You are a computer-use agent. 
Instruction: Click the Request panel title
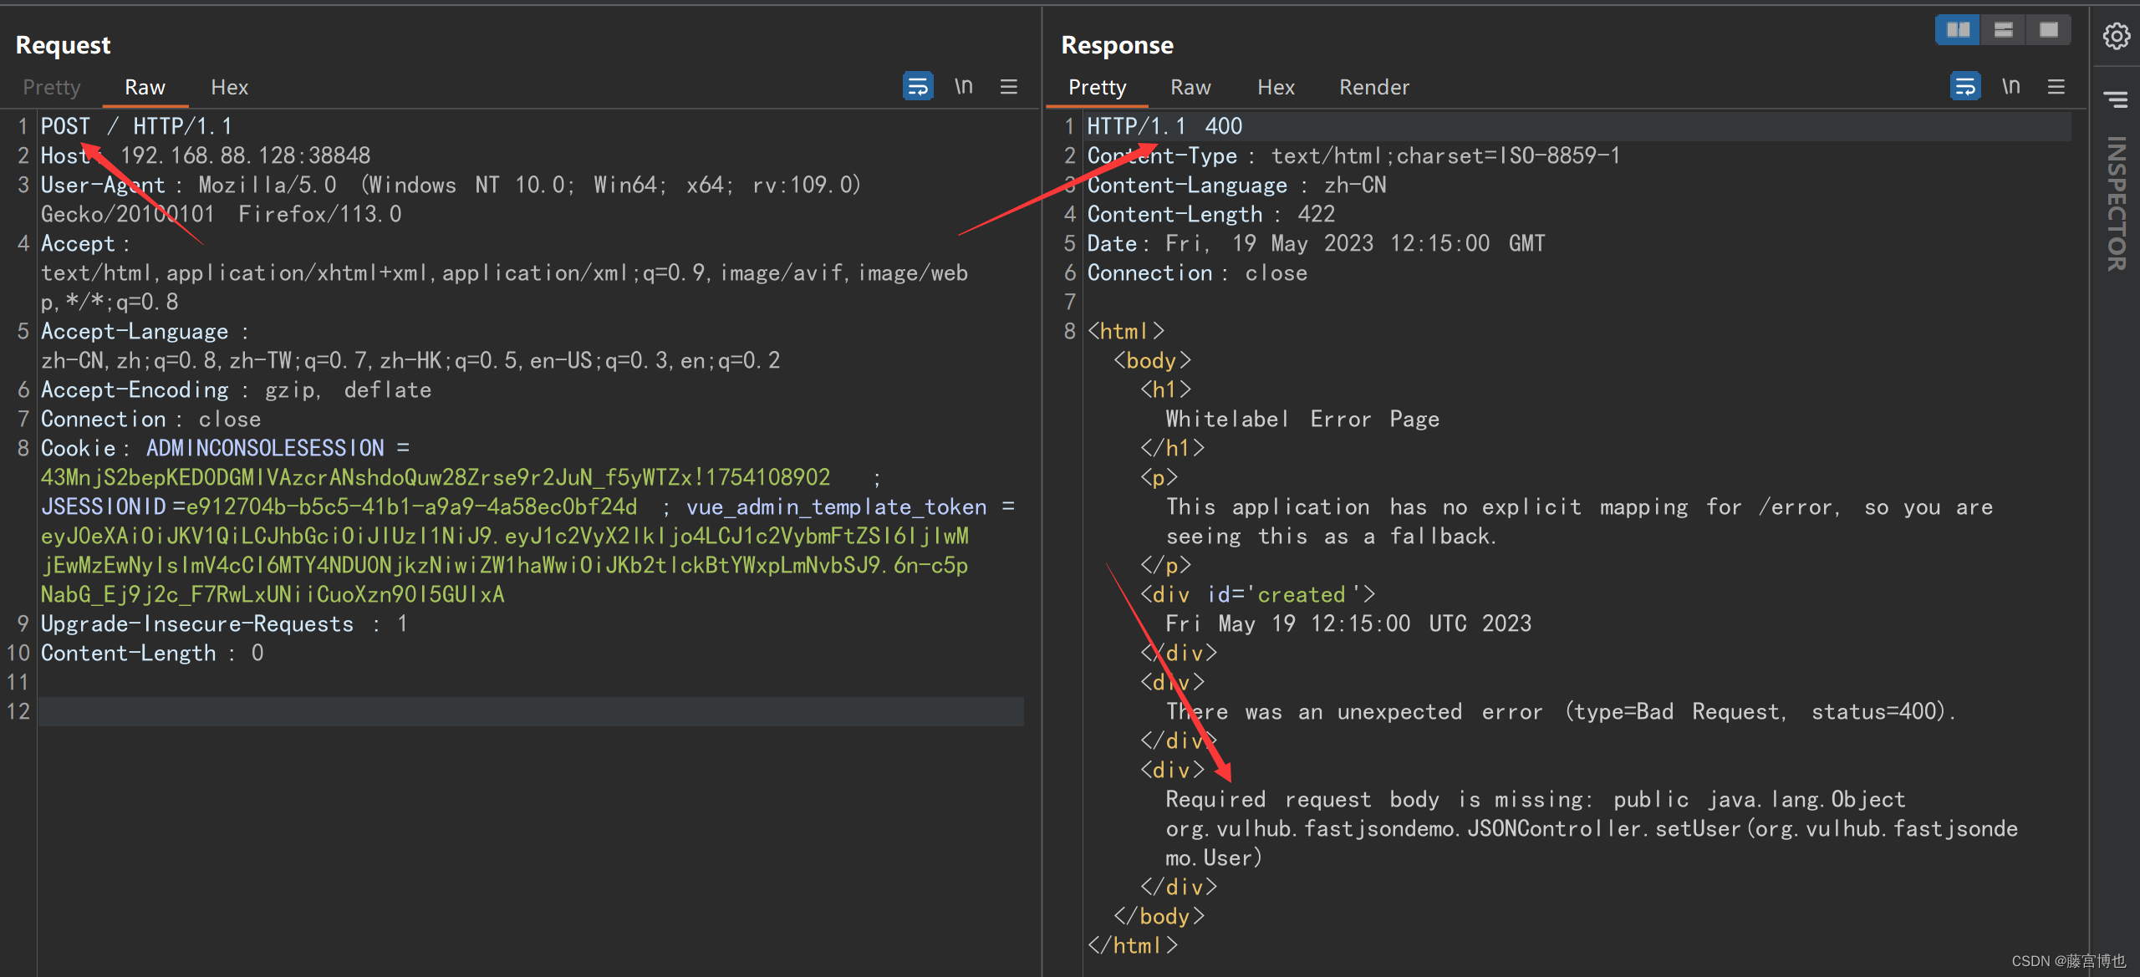pos(63,45)
